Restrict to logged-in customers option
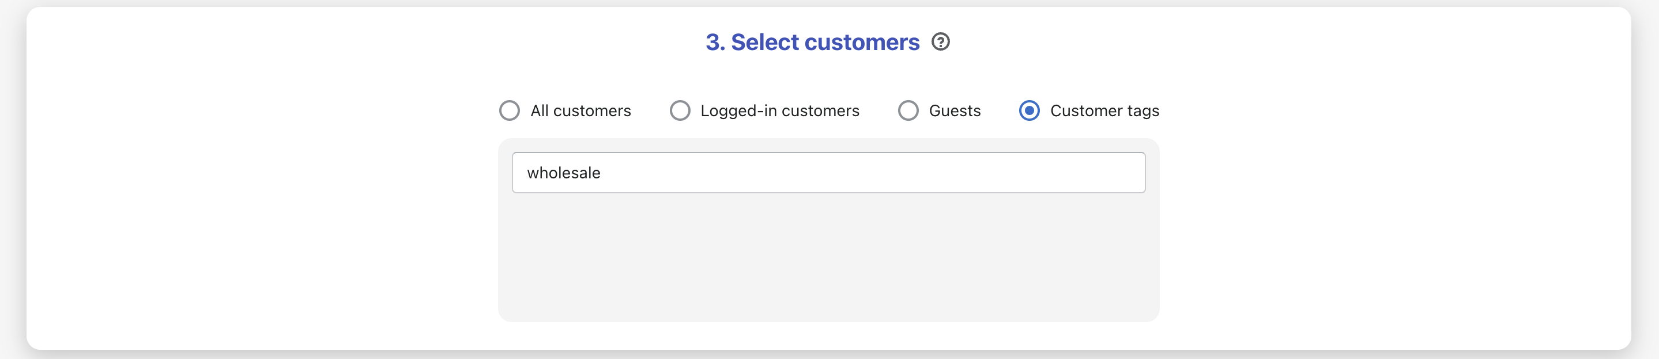The height and width of the screenshot is (359, 1659). click(680, 110)
